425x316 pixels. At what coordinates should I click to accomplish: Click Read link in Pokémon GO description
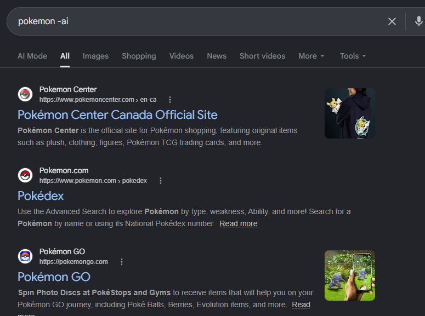[301, 304]
